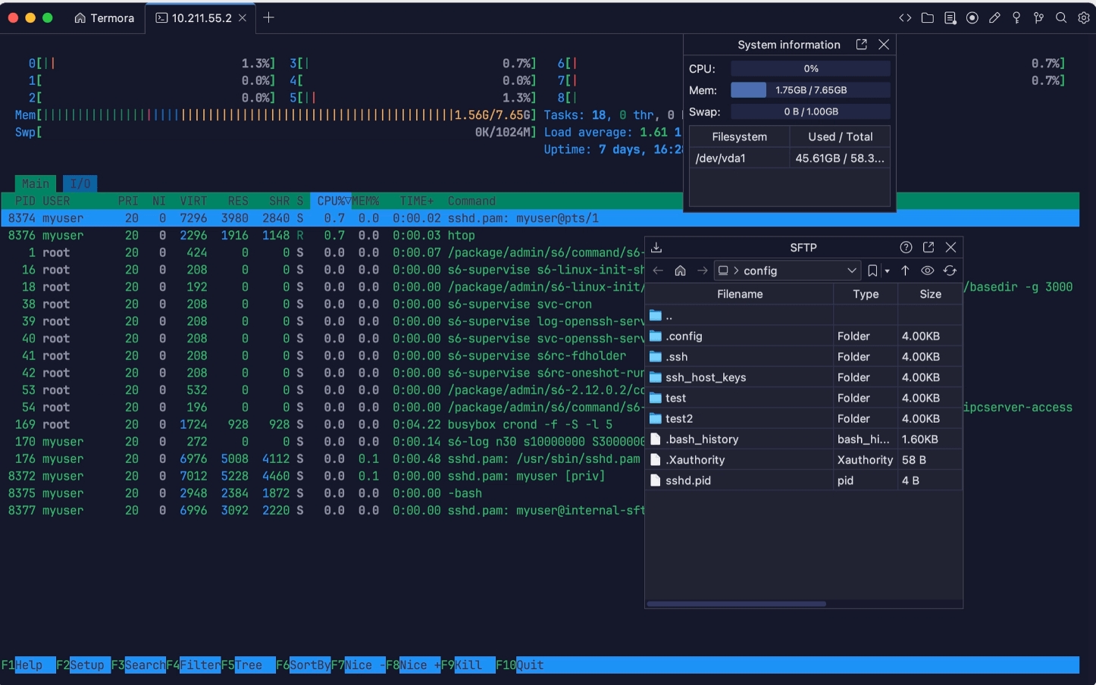Click the CPU 0% bar in System information
The height and width of the screenshot is (685, 1096).
[x=810, y=68]
